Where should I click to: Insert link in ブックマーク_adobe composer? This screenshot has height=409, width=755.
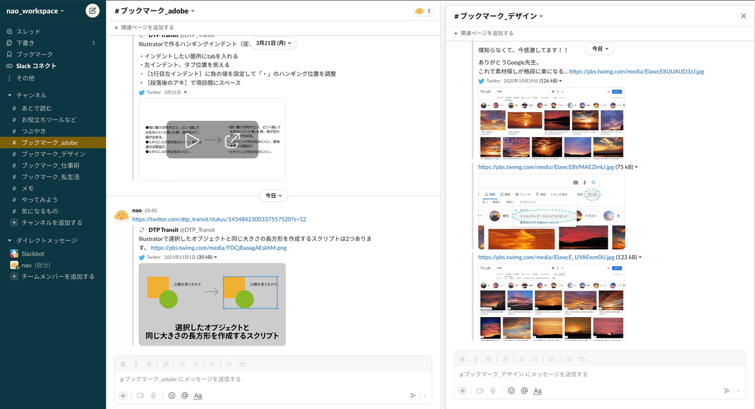click(x=166, y=364)
